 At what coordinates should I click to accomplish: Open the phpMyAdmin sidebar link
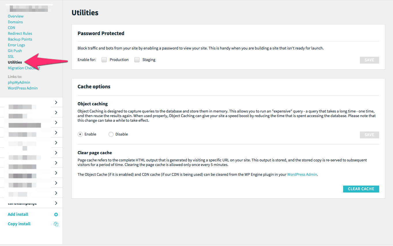click(x=19, y=83)
